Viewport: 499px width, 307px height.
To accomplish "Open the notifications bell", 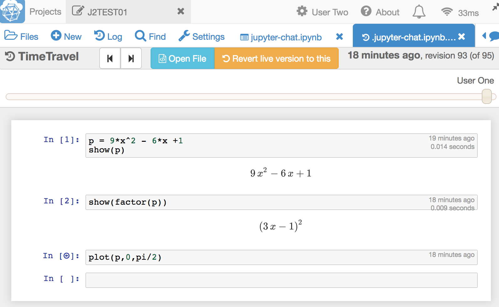I will pos(419,12).
